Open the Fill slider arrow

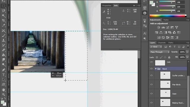[187, 57]
